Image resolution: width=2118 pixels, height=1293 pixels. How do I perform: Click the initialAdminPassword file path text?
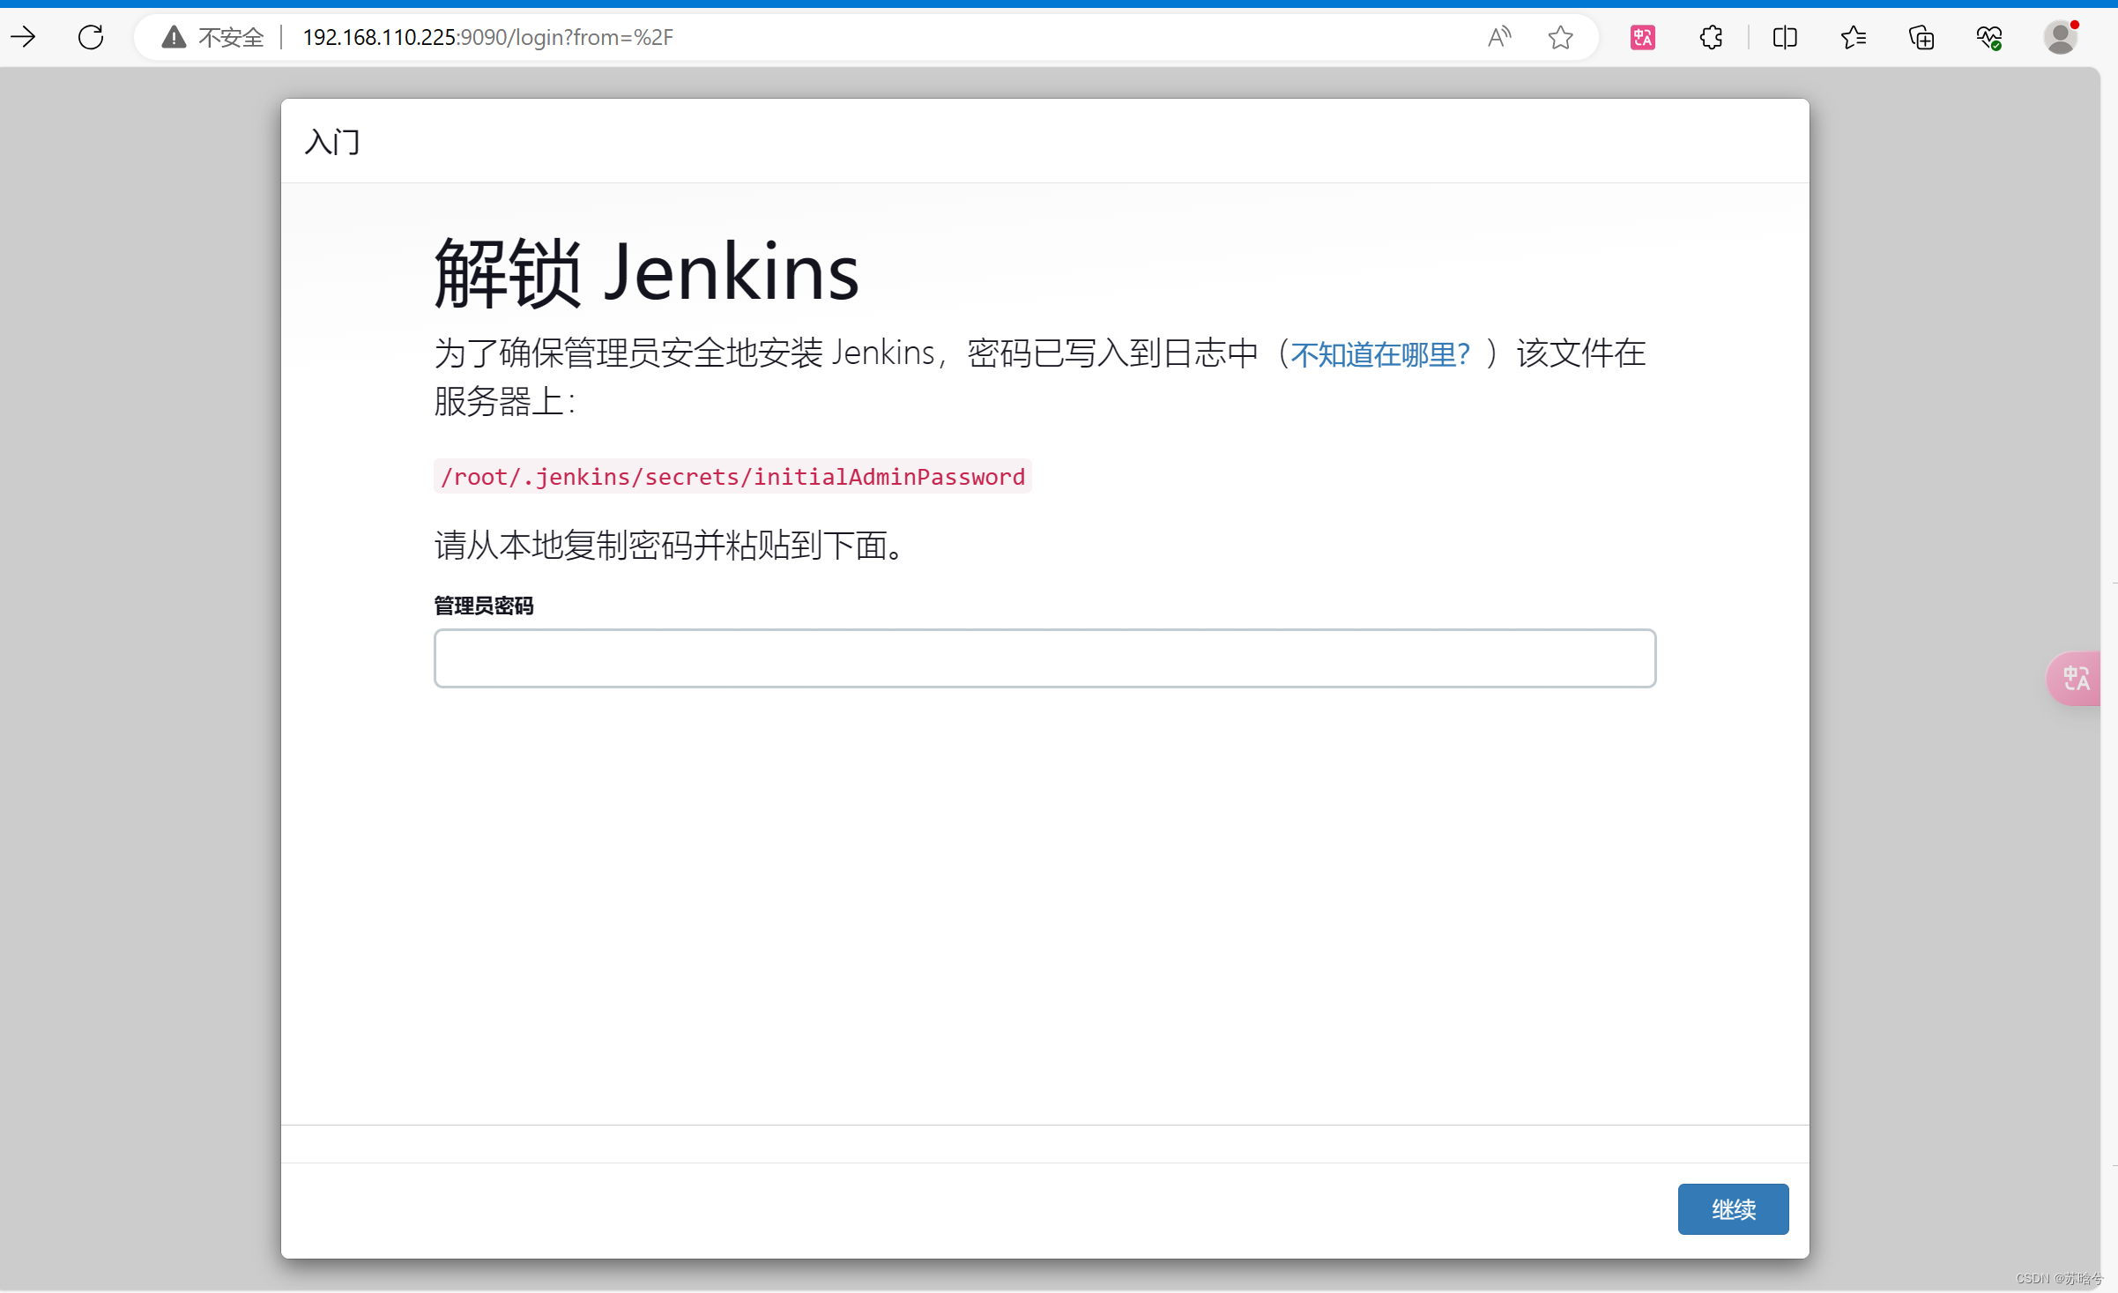[732, 477]
